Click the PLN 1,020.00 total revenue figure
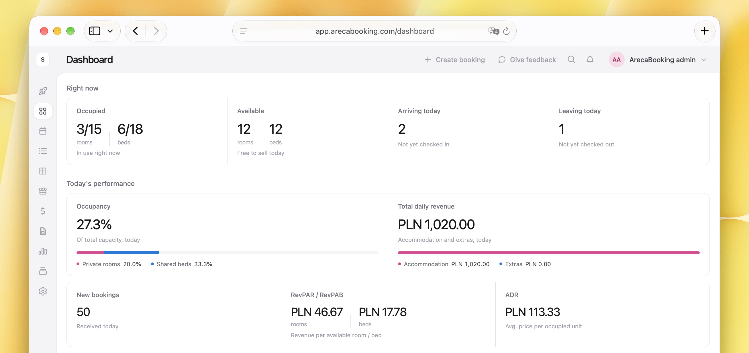Screen dimensions: 749x353 click(x=436, y=224)
